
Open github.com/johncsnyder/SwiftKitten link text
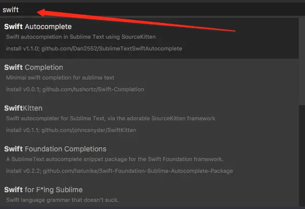[x=89, y=130]
